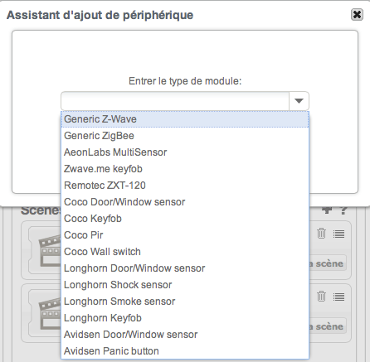The height and width of the screenshot is (362, 370).
Task: Pick AeonLabs MultiSensor module type
Action: pos(185,152)
